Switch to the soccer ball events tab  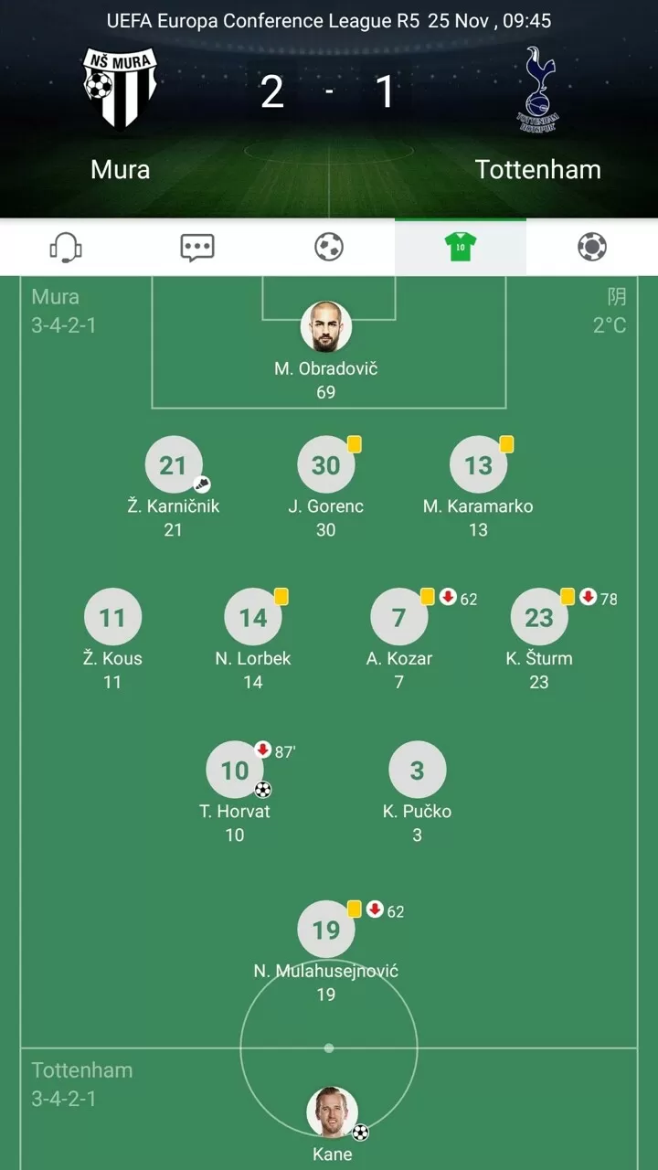[x=329, y=247]
